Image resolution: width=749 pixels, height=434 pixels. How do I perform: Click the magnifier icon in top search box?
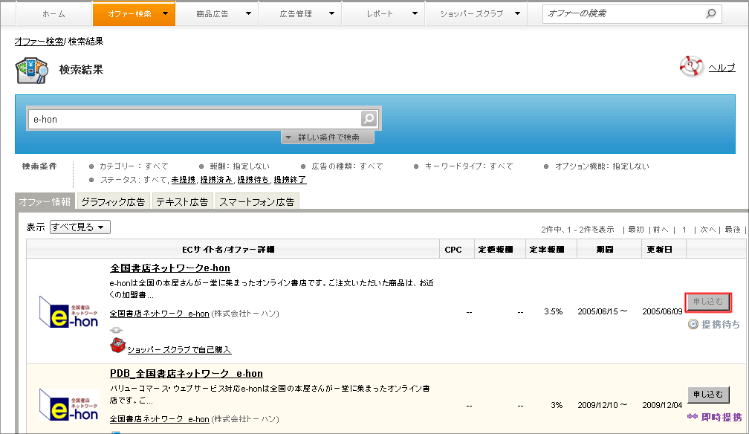click(711, 13)
